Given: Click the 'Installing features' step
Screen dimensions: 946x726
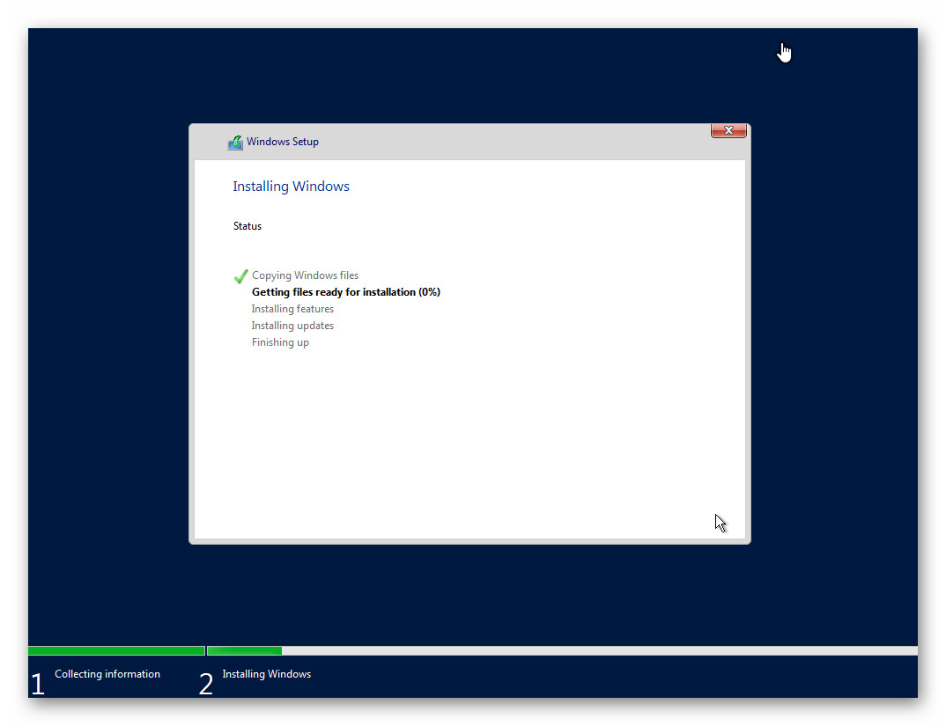Looking at the screenshot, I should pyautogui.click(x=292, y=309).
